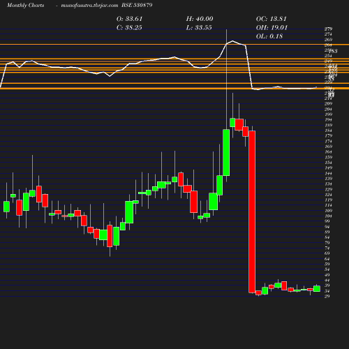Click the "BSE 530879" stock code label

pos(137,5)
